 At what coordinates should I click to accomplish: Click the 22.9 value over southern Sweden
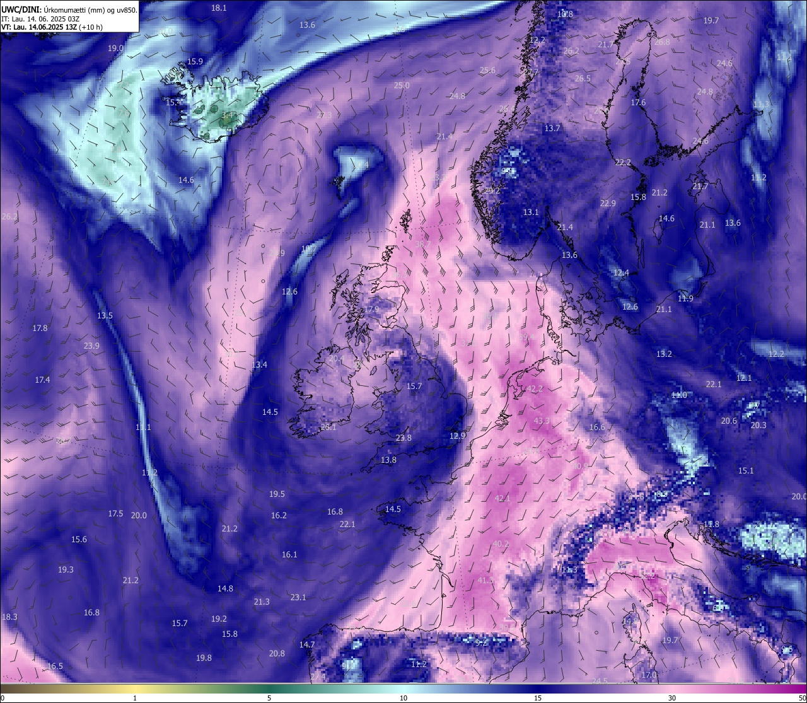608,204
